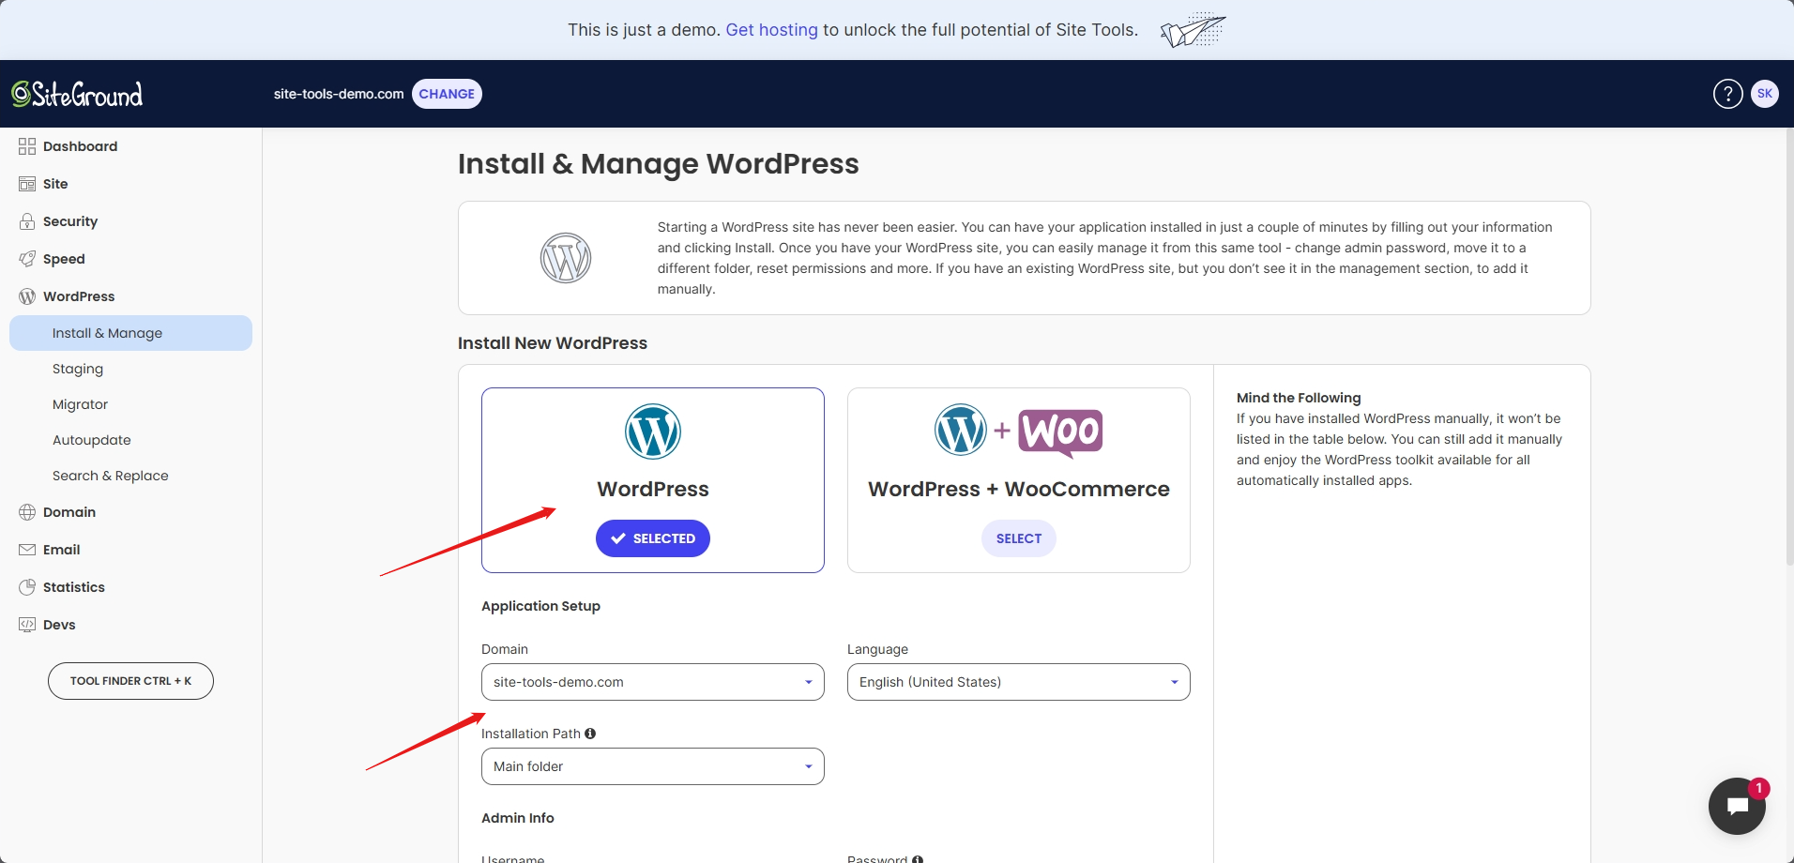The image size is (1794, 863).
Task: Open the Installation Path dropdown
Action: click(x=653, y=766)
